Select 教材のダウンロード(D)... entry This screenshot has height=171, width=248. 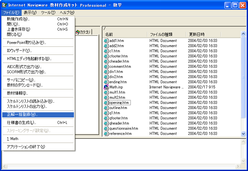38,85
